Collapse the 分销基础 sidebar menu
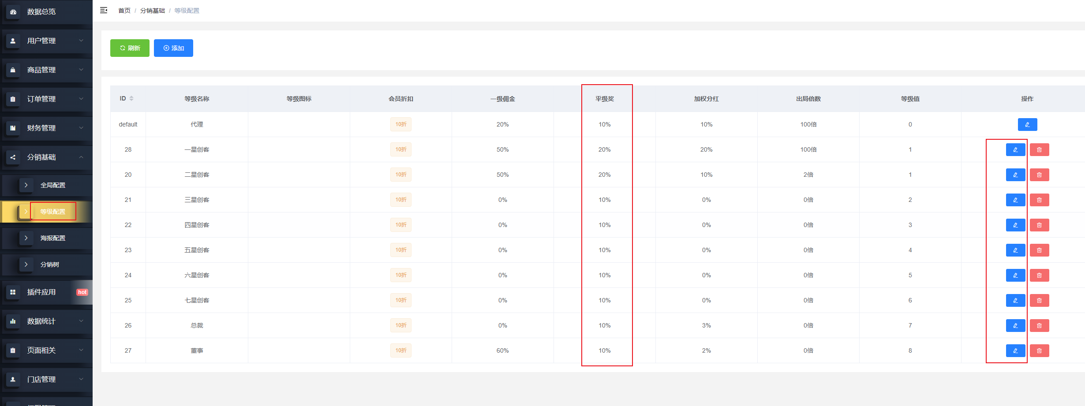The width and height of the screenshot is (1085, 406). coord(46,157)
